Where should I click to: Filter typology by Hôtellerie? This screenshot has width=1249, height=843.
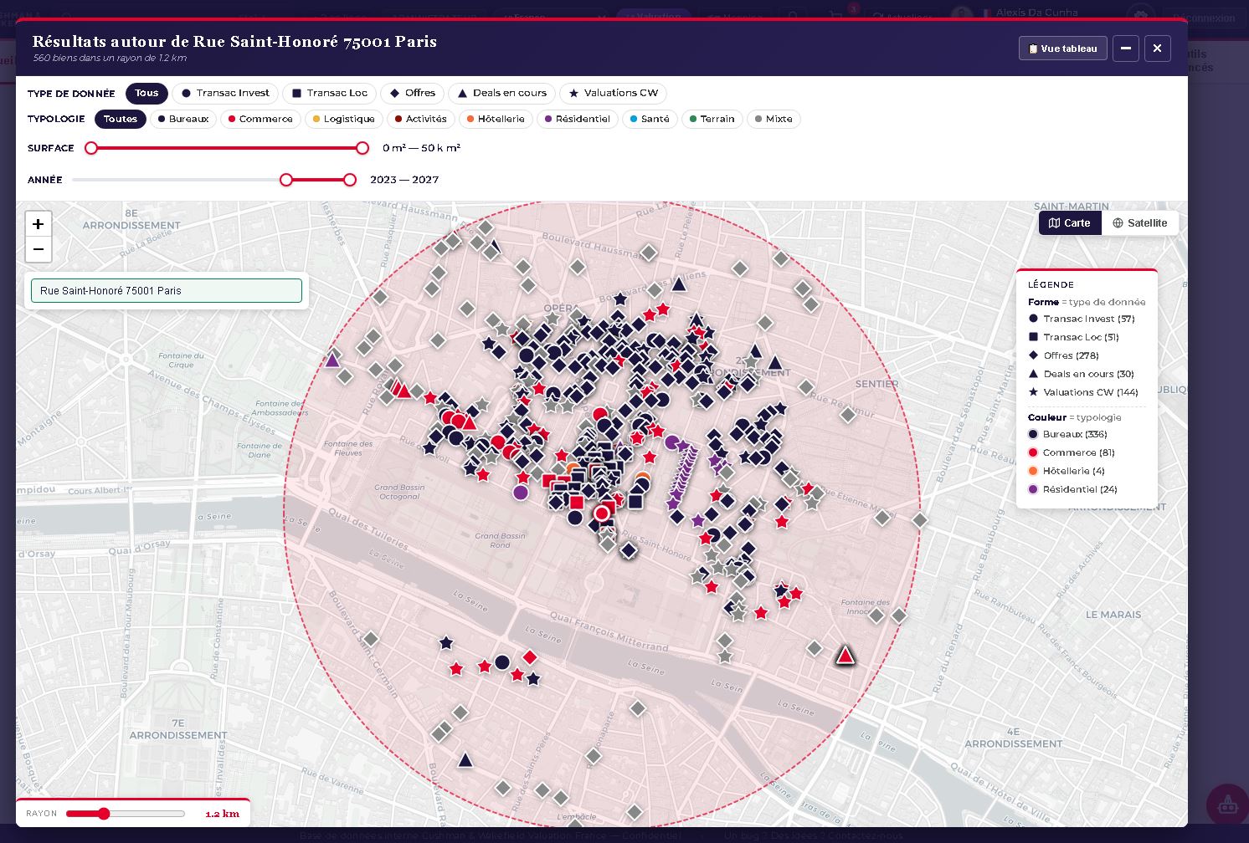pos(496,119)
